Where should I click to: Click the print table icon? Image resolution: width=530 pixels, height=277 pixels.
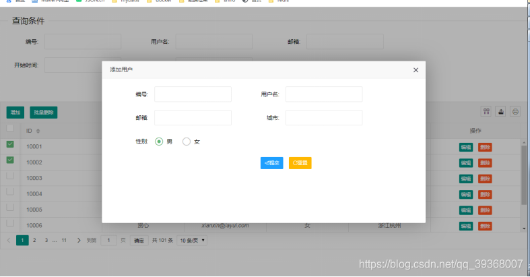pyautogui.click(x=515, y=111)
